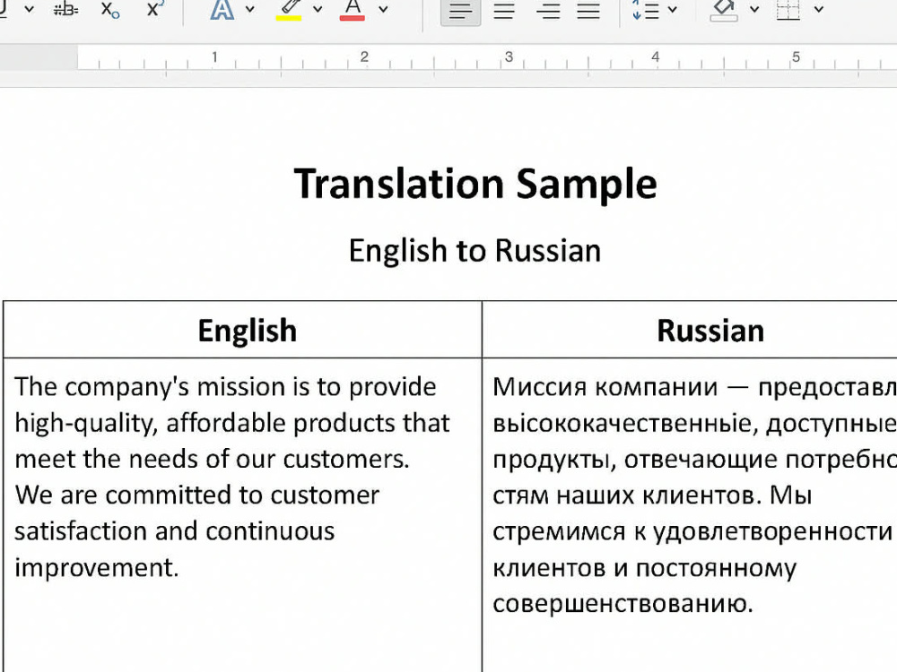This screenshot has height=672, width=897.
Task: Justify text
Action: point(588,11)
